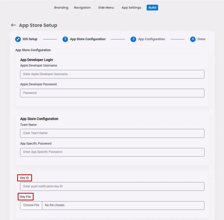This screenshot has width=224, height=220.
Task: Click the App Store Configuration section heading
Action: click(39, 119)
